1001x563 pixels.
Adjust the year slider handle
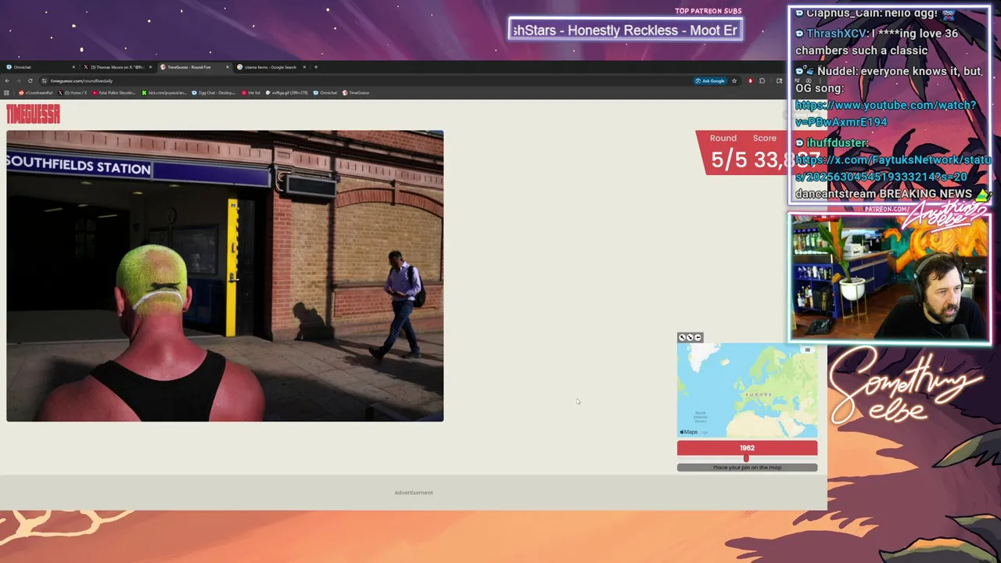[x=746, y=458]
